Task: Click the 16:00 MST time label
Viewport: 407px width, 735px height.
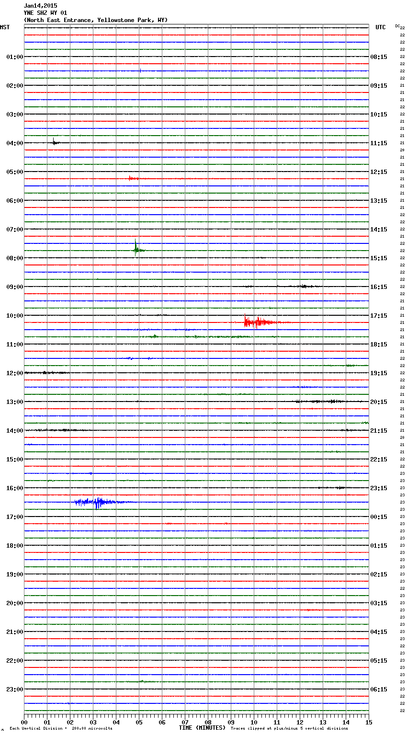Action: click(x=14, y=488)
